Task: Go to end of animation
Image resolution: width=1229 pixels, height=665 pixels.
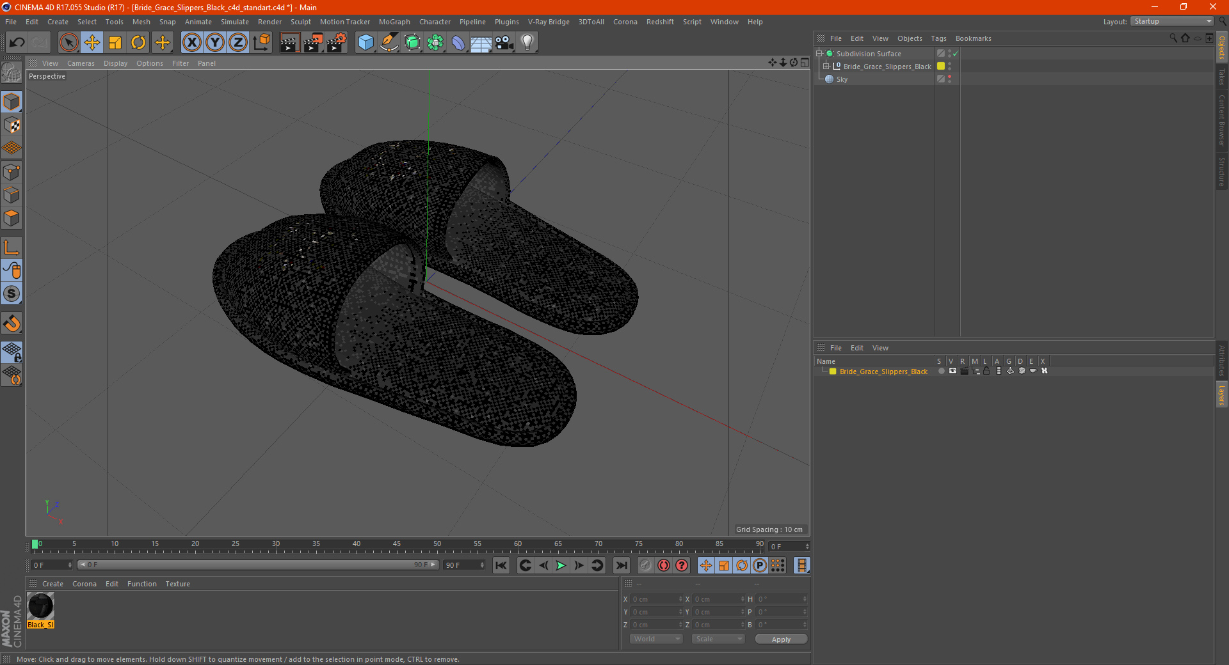Action: tap(621, 565)
